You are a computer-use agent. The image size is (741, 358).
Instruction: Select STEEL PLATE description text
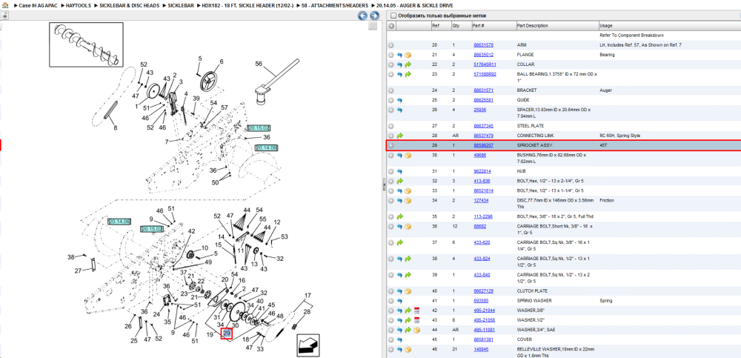(x=531, y=126)
